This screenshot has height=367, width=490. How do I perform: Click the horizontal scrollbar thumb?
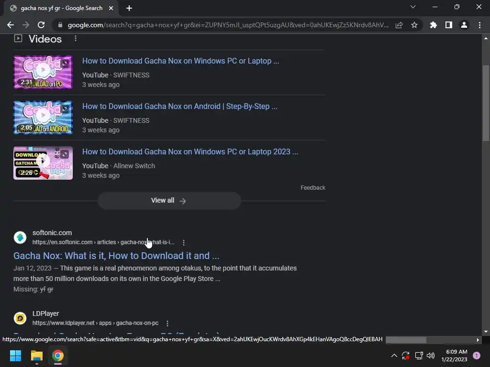tap(406, 340)
